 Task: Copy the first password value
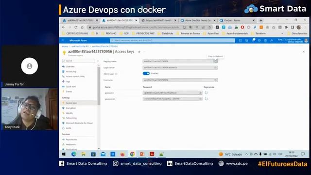200,93
